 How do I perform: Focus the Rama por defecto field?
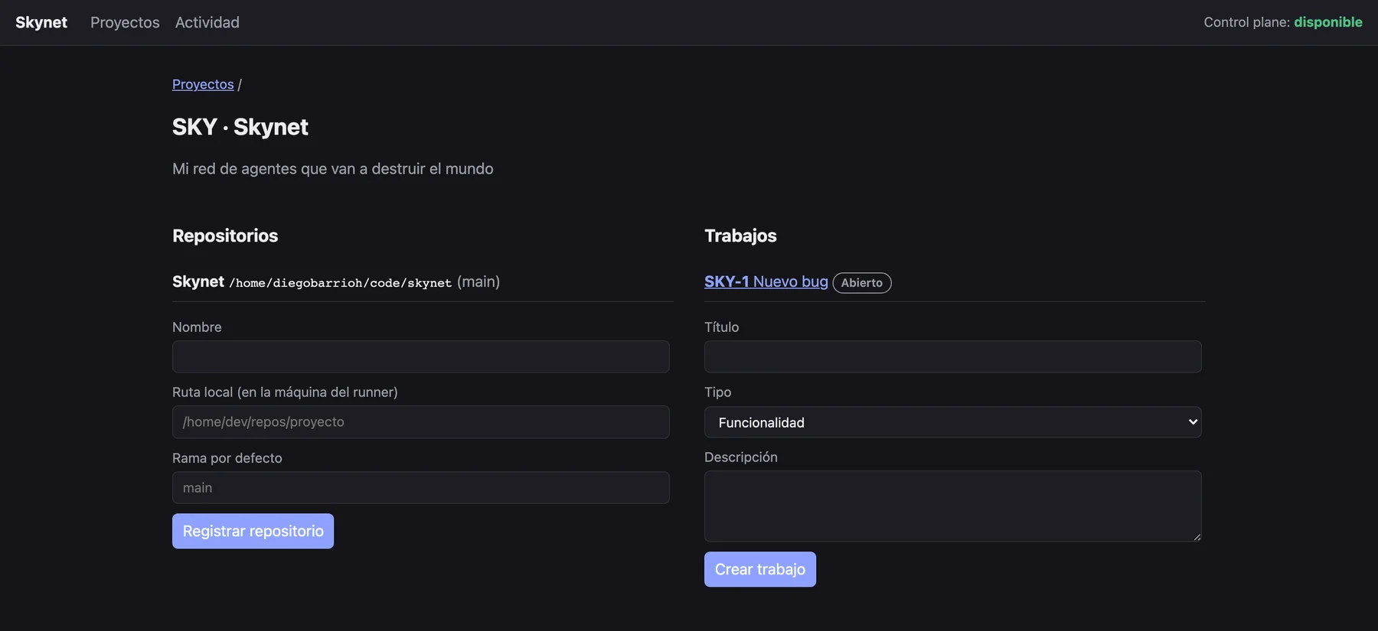(x=421, y=488)
